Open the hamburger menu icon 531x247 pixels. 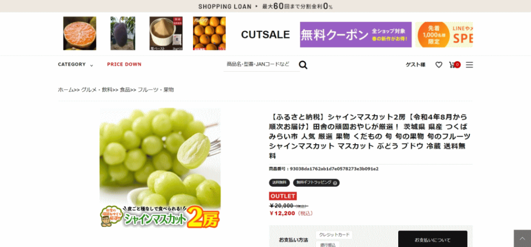469,65
